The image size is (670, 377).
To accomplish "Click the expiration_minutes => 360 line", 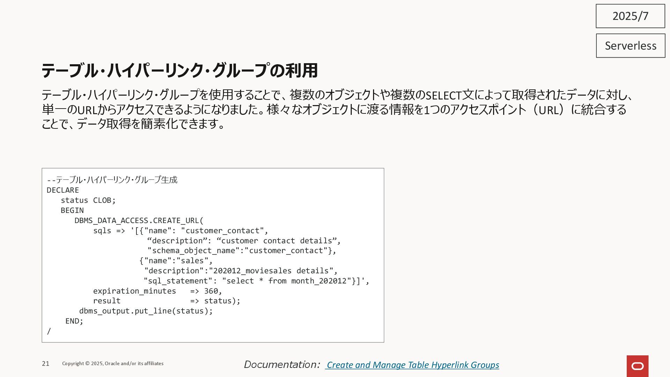I will pos(157,291).
